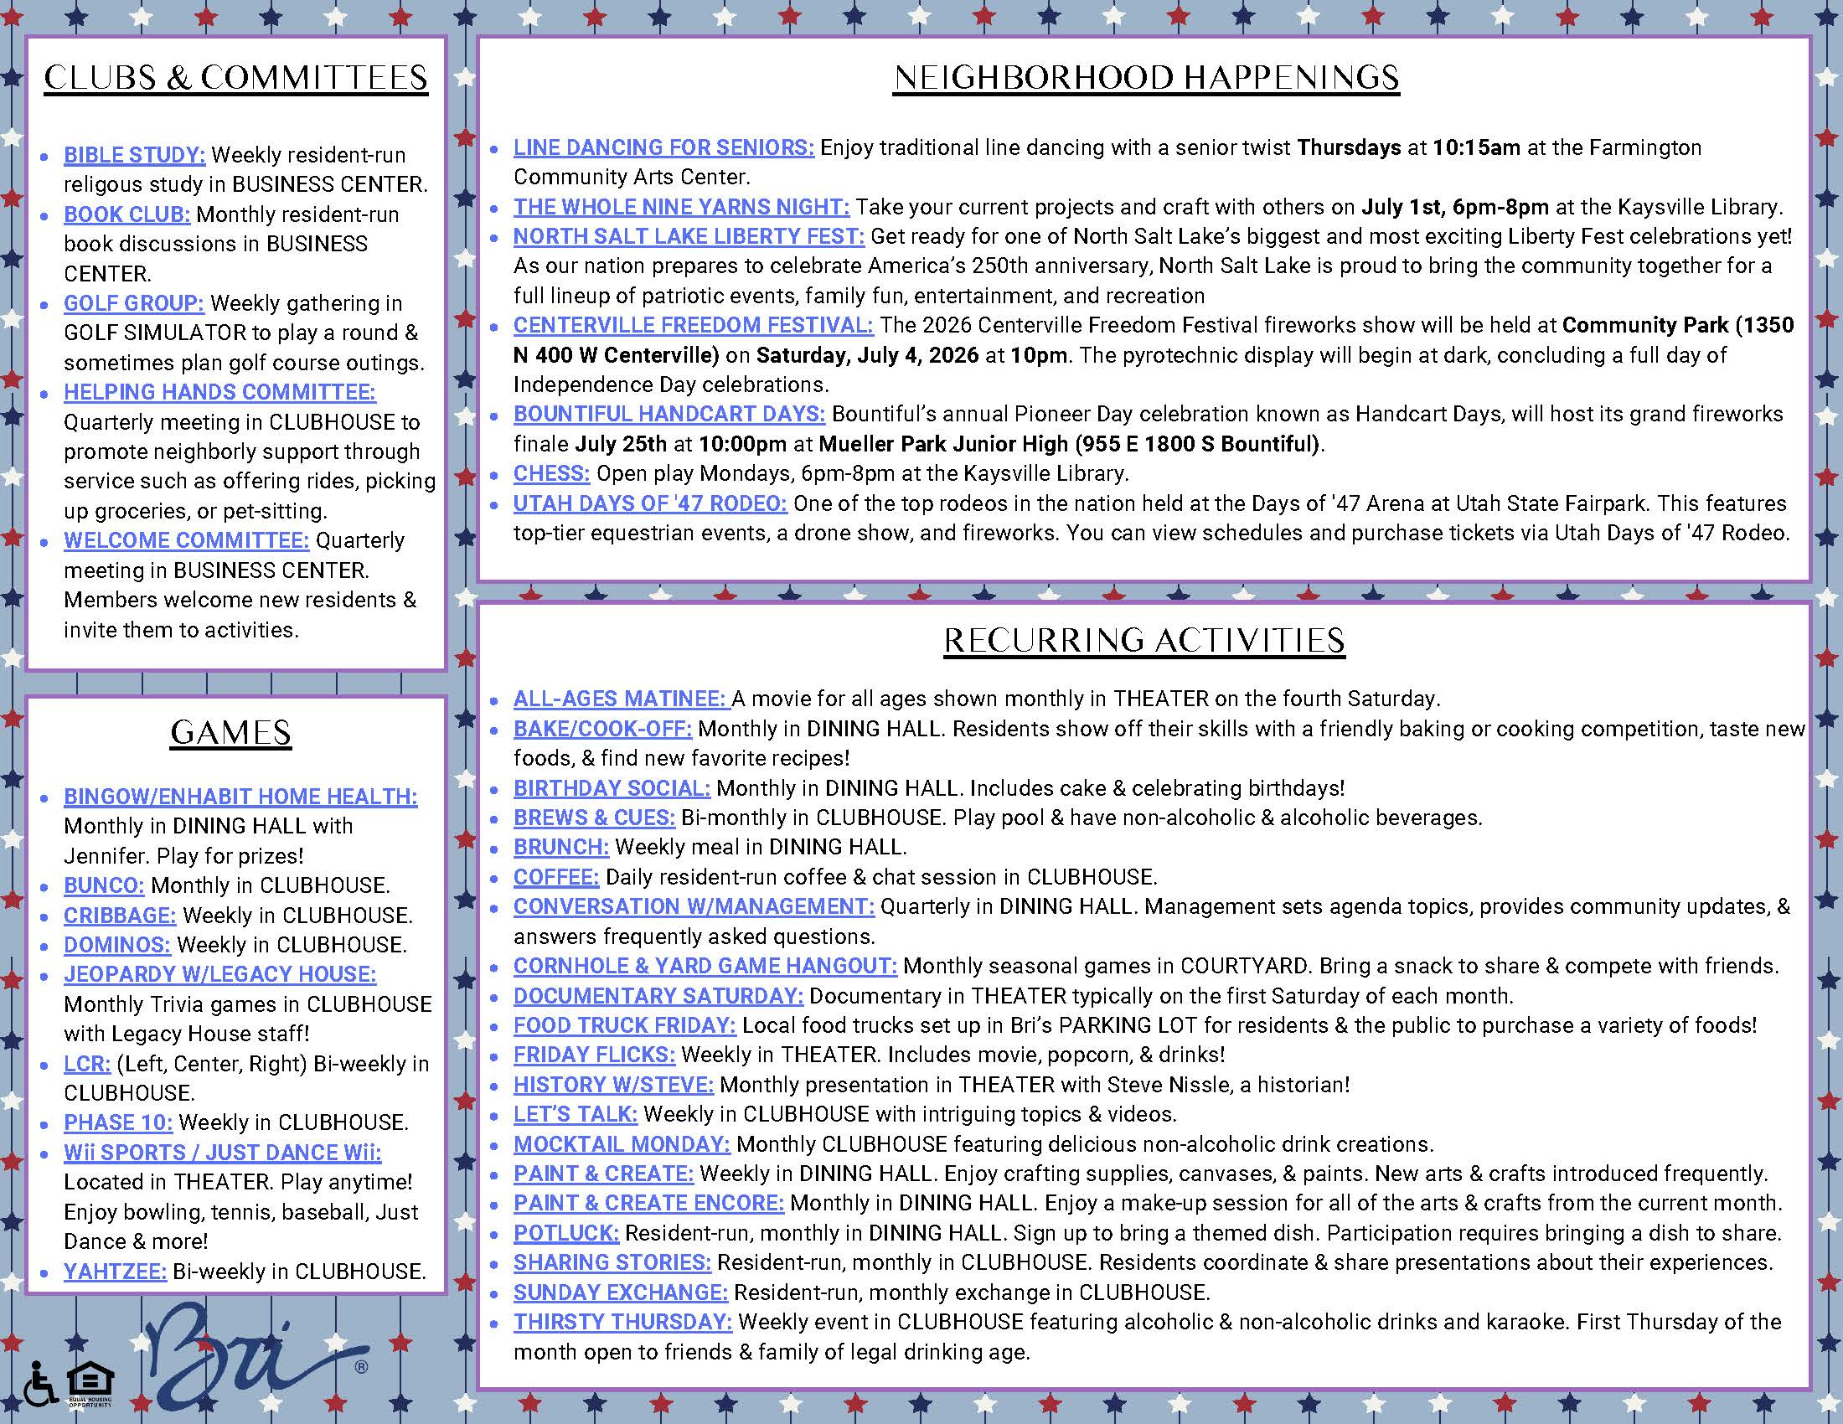Click the wheelchair accessibility icon
Image resolution: width=1843 pixels, height=1424 pixels.
[x=40, y=1385]
